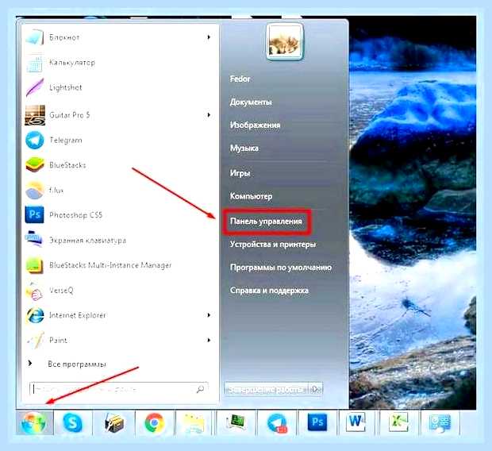This screenshot has width=492, height=451.
Task: Open the last blue taskbar icon
Action: pyautogui.click(x=440, y=422)
